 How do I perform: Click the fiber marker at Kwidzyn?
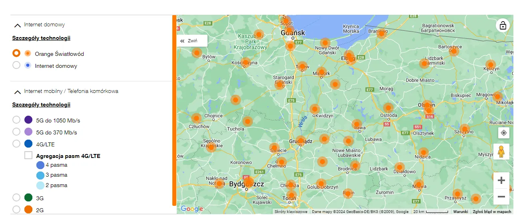point(315,109)
